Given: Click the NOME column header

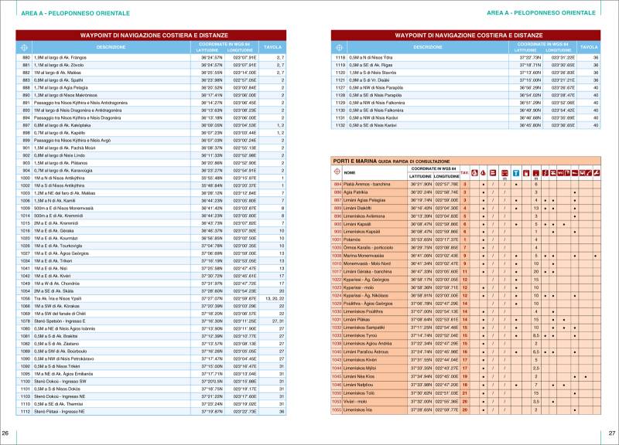Looking at the screenshot, I should 350,172.
